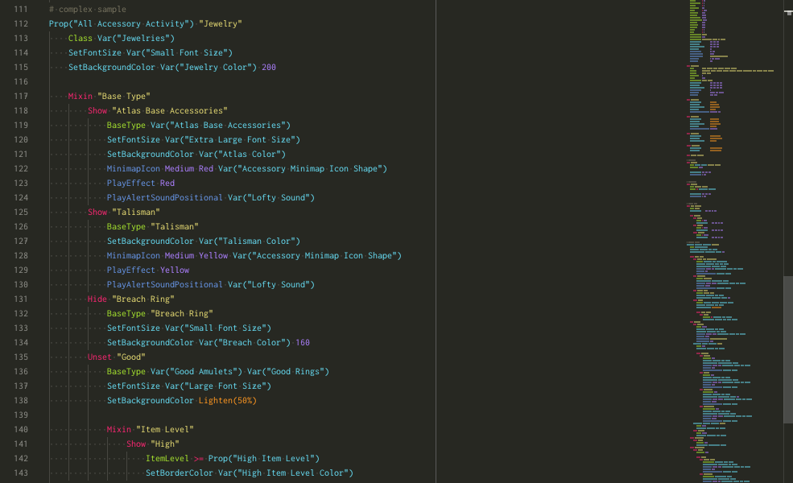This screenshot has height=483, width=793.
Task: Click the Lighten(50%) value
Action: coord(228,401)
